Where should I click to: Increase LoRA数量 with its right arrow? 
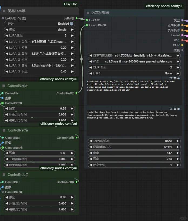coord(72,35)
